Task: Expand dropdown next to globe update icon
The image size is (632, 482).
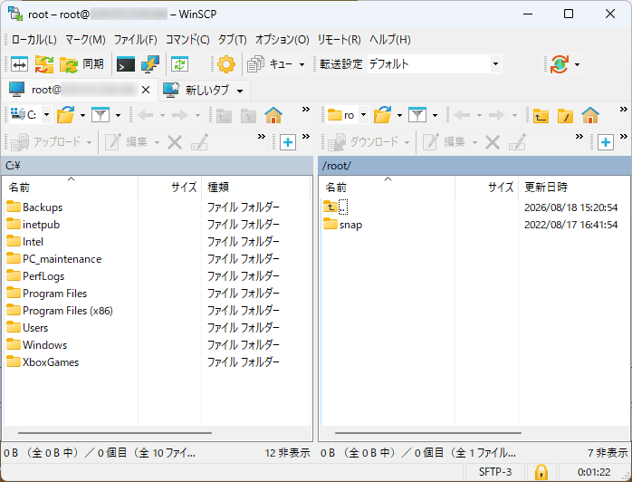Action: tap(577, 64)
